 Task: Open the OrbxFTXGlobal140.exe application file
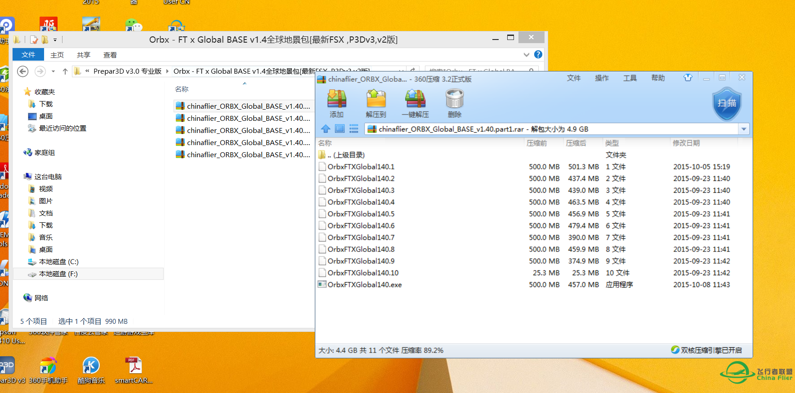click(x=364, y=284)
